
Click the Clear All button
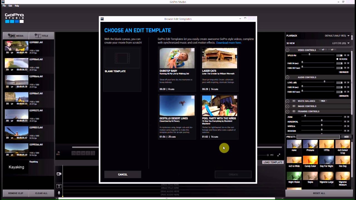[x=41, y=193]
